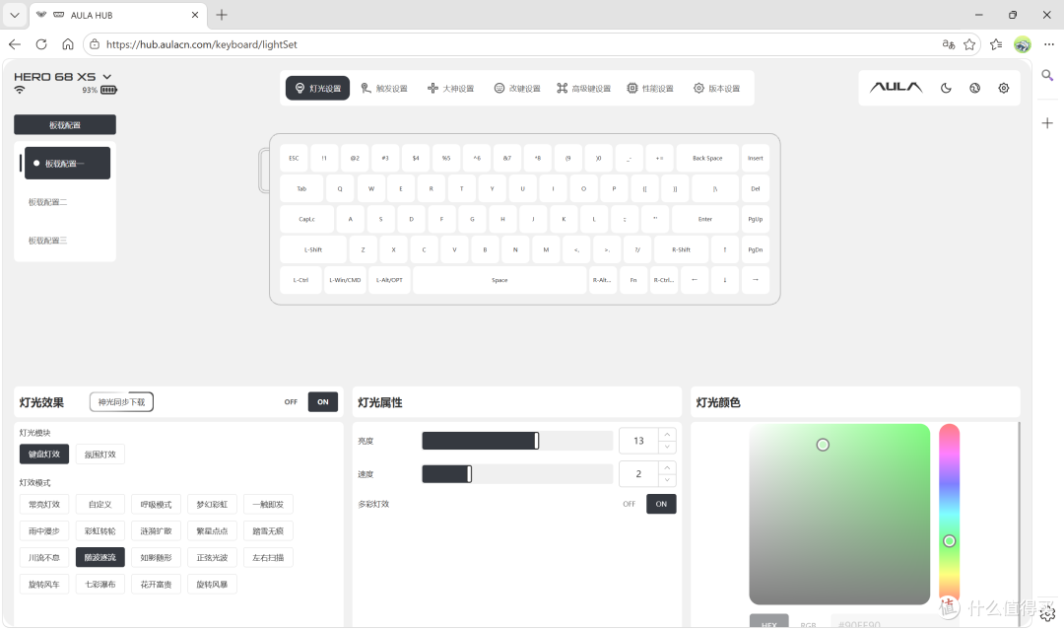The image size is (1064, 630).
Task: Expand the HERO 68 XS device dropdown
Action: tap(107, 77)
